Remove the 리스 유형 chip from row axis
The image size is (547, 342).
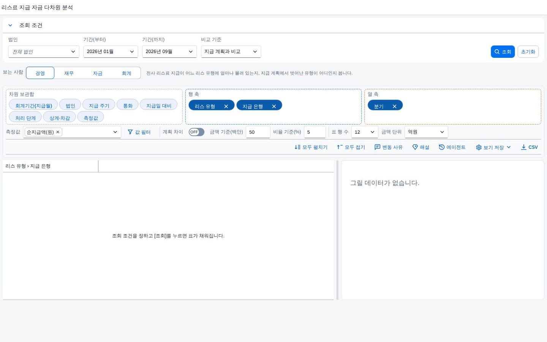pos(226,106)
